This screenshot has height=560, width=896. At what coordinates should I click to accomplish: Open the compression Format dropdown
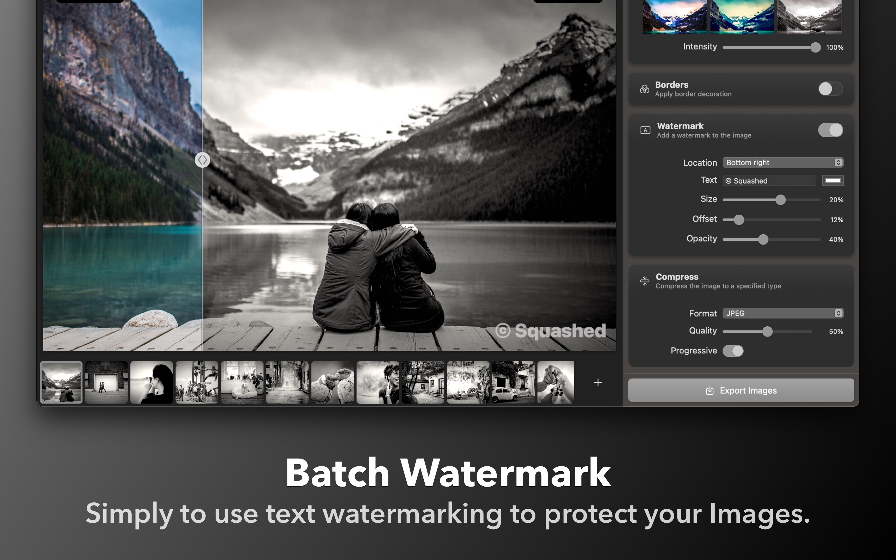(783, 313)
